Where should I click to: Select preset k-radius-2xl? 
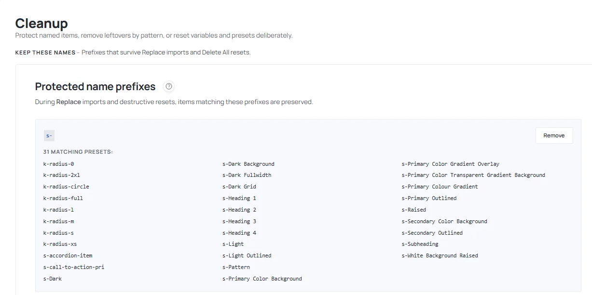(61, 175)
